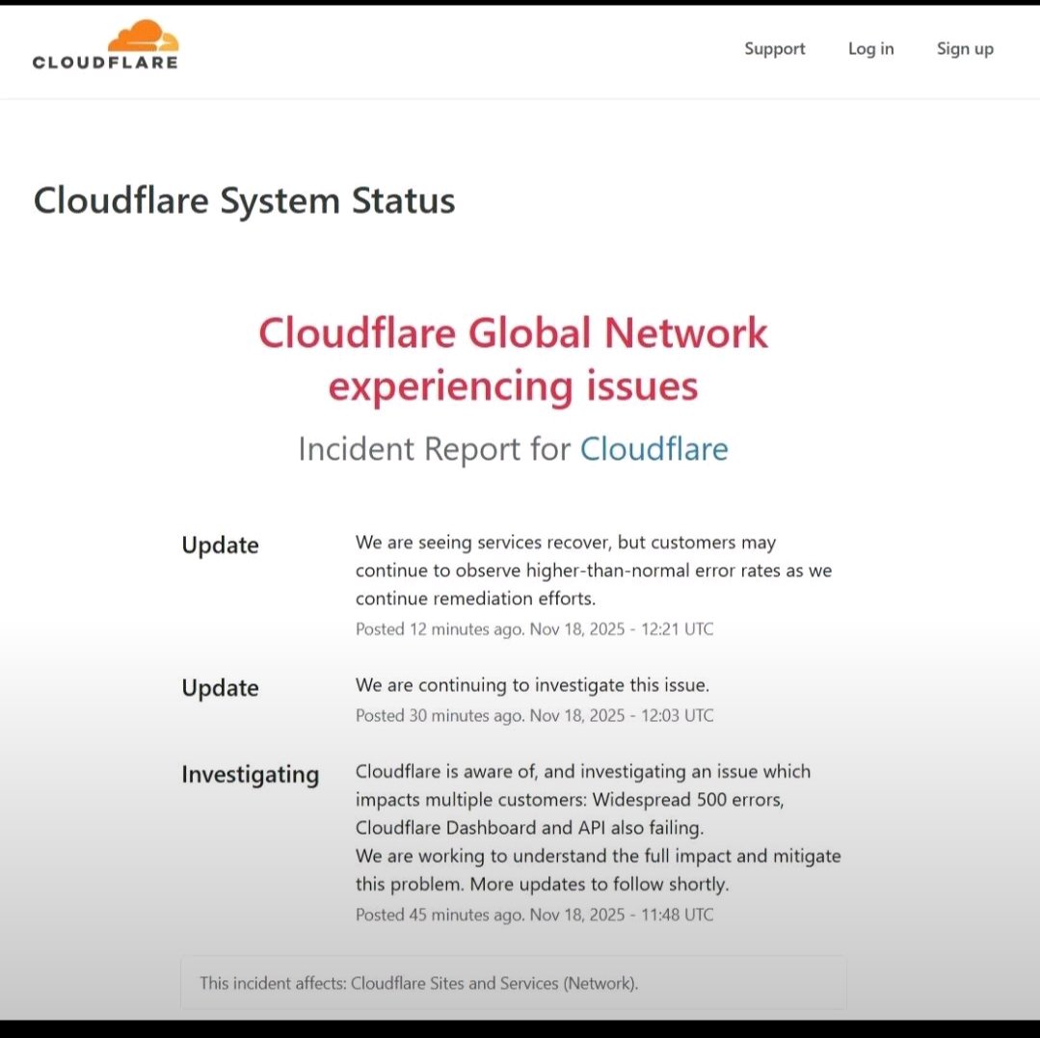
Task: Select the CLOUDFLARE wordmark in the header
Action: click(x=104, y=61)
